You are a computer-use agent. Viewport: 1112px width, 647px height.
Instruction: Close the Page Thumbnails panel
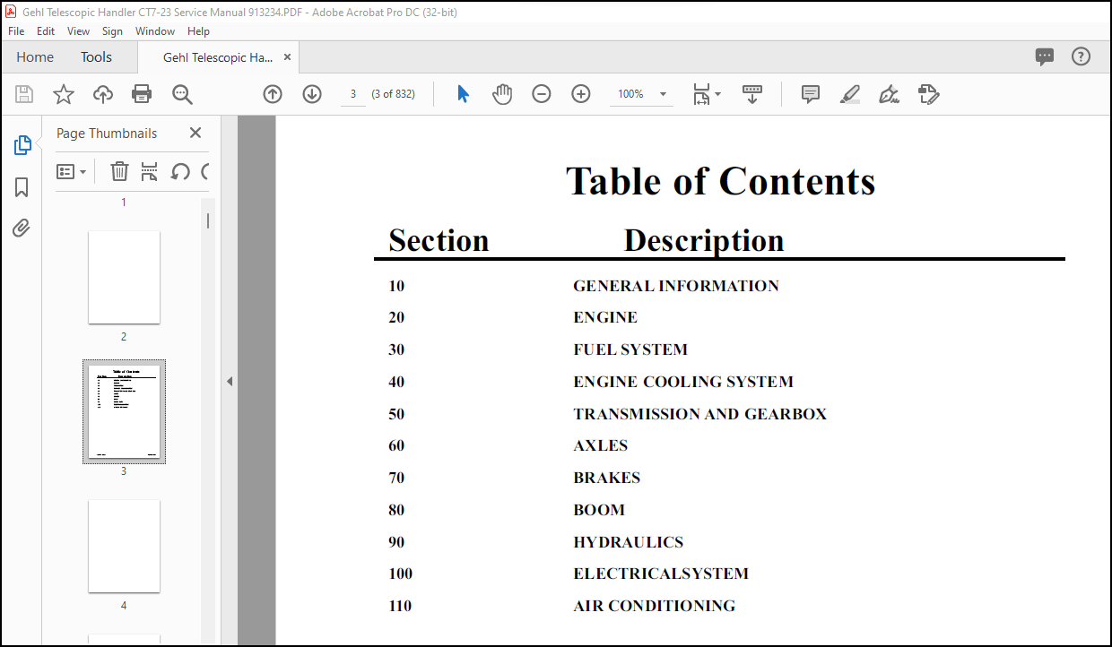click(195, 133)
